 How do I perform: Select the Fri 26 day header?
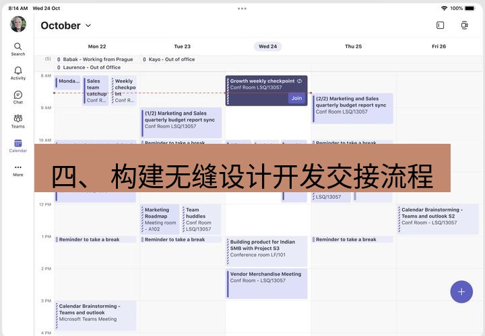coord(439,46)
